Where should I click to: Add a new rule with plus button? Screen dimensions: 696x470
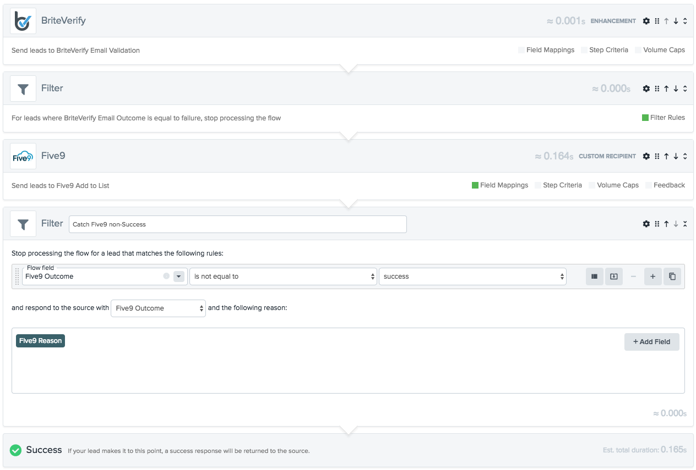click(x=652, y=277)
